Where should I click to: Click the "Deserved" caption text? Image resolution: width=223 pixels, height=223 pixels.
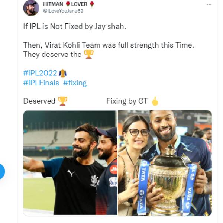(39, 101)
